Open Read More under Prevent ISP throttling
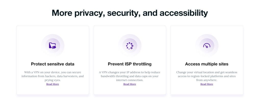 coord(130,84)
